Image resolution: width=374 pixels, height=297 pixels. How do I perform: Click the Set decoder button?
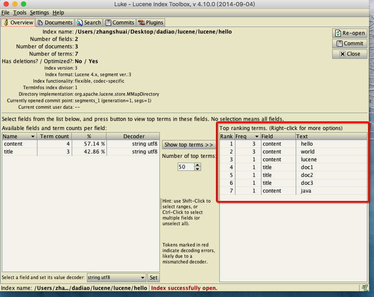click(x=153, y=277)
